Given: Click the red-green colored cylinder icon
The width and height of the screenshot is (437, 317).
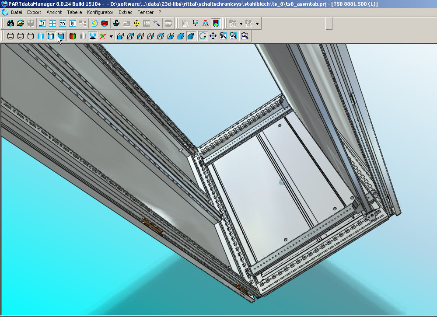Looking at the screenshot, I should tap(73, 36).
